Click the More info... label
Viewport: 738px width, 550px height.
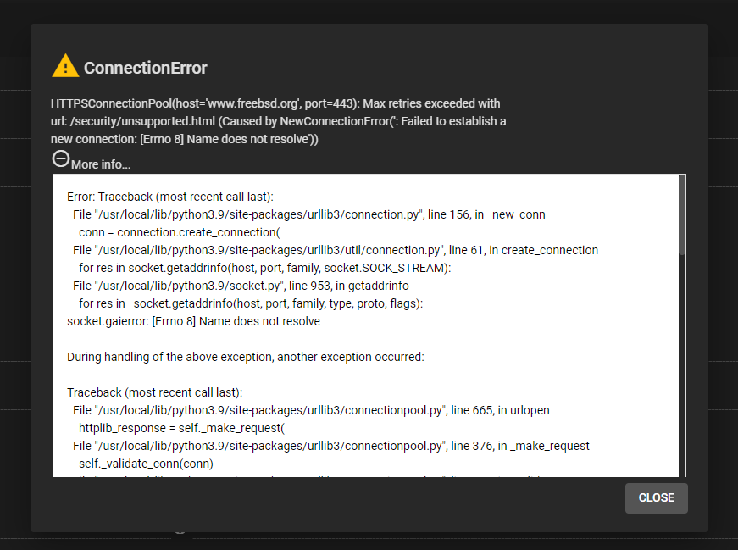101,164
